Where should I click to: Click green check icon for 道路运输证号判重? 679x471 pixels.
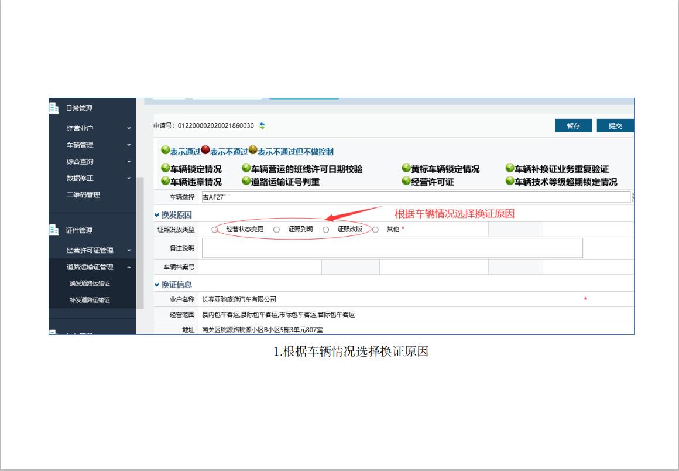246,180
